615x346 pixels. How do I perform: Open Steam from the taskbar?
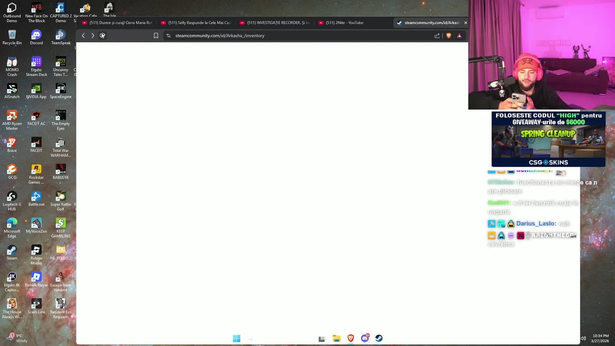379,338
